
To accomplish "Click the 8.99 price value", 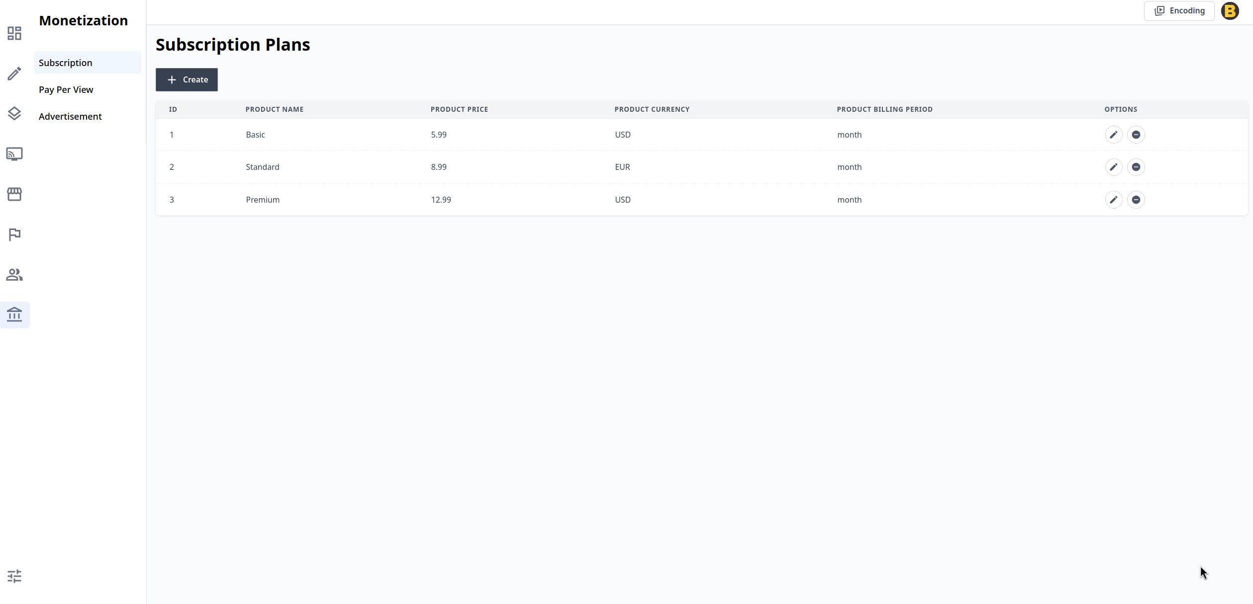I will (x=439, y=167).
